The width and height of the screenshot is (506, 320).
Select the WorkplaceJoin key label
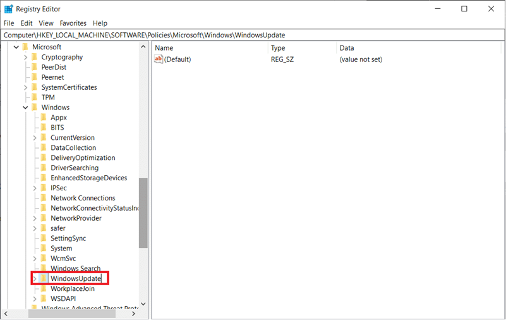72,288
